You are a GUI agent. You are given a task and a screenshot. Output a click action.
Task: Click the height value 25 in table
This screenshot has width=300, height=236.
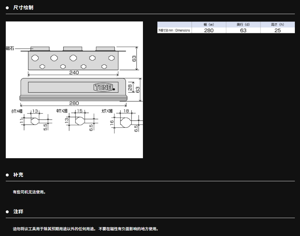pyautogui.click(x=278, y=30)
